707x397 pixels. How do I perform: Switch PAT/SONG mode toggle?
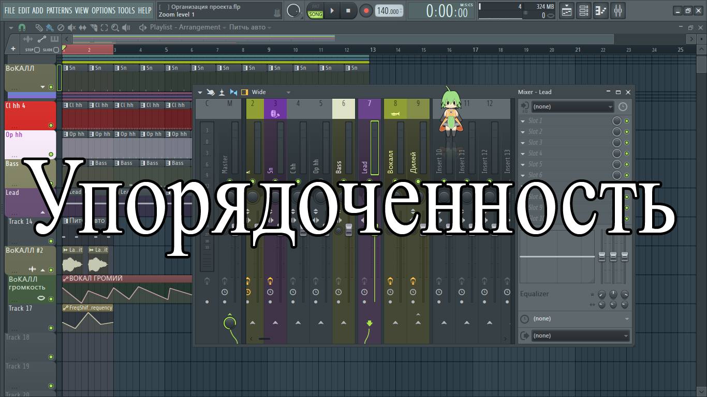tap(315, 11)
